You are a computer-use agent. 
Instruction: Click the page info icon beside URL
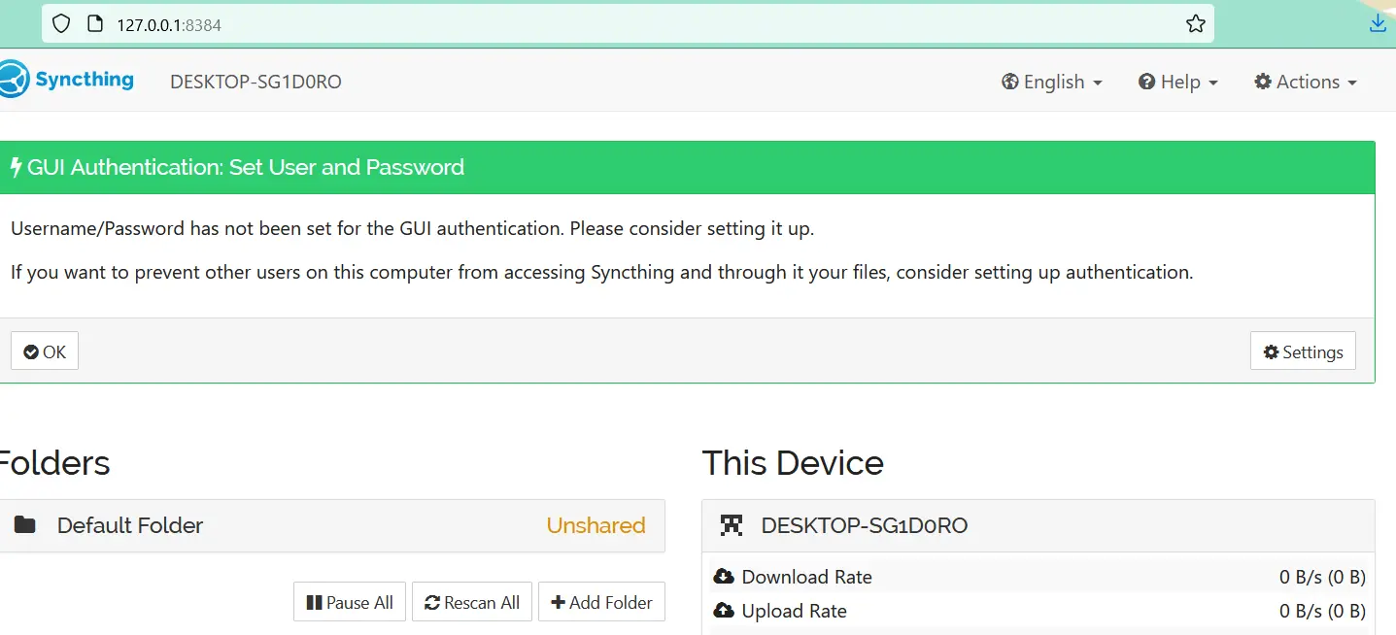click(94, 24)
